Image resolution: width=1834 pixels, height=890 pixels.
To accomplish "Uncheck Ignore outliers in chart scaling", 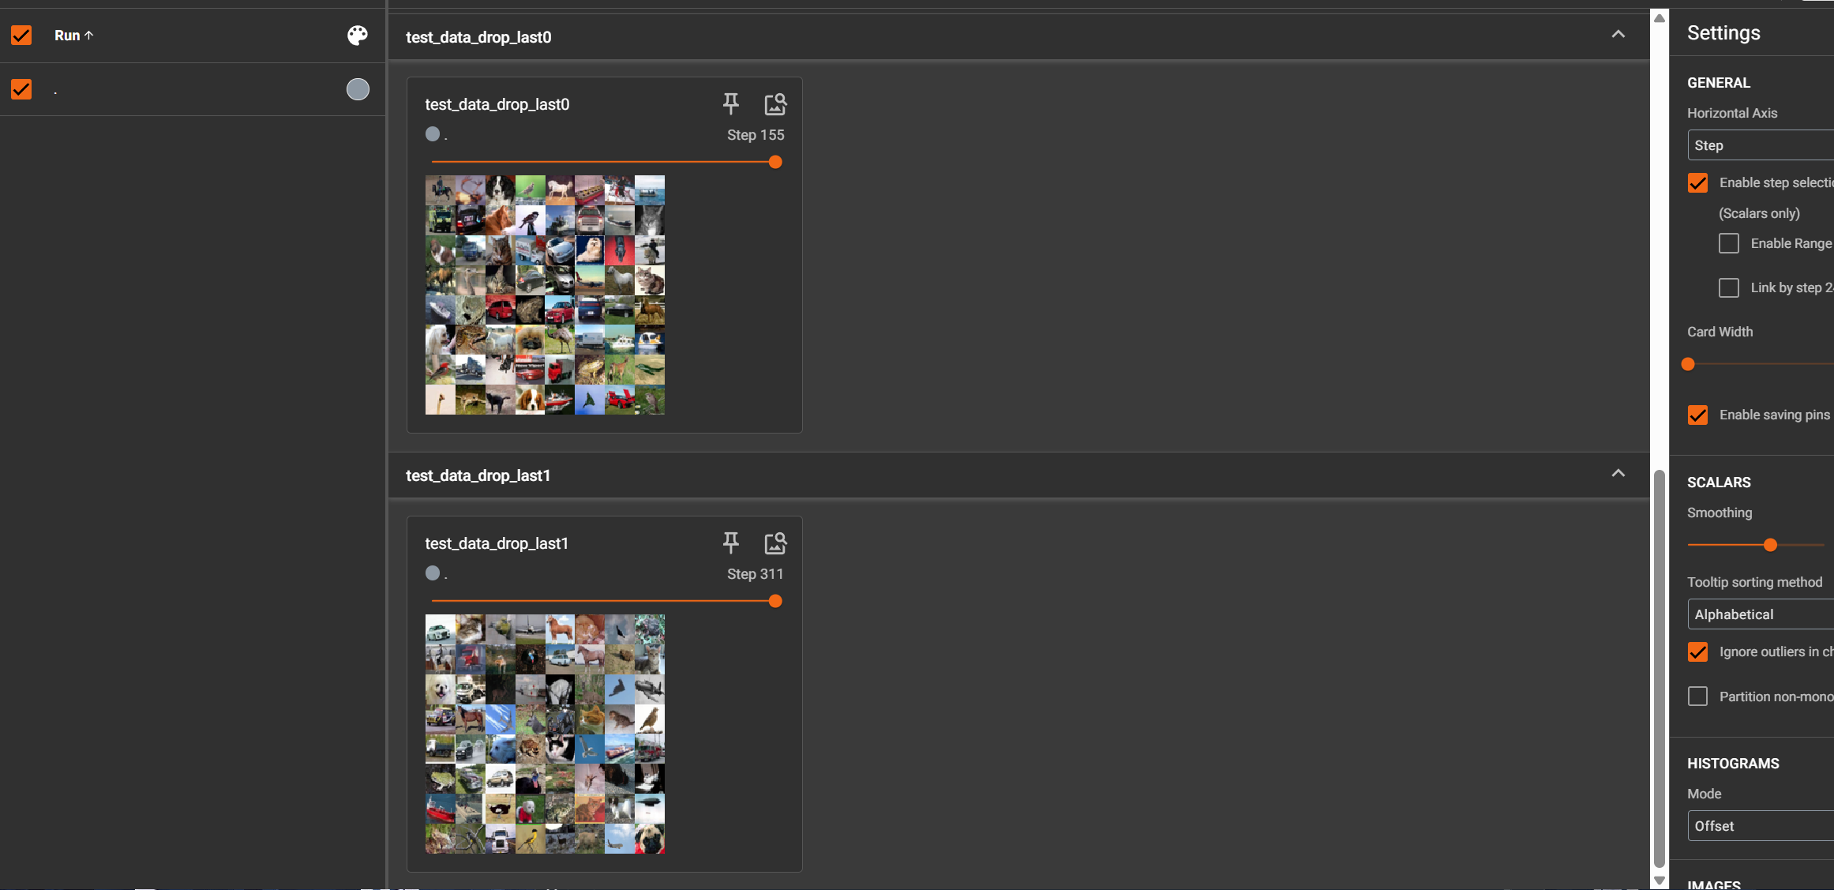I will pos(1697,652).
